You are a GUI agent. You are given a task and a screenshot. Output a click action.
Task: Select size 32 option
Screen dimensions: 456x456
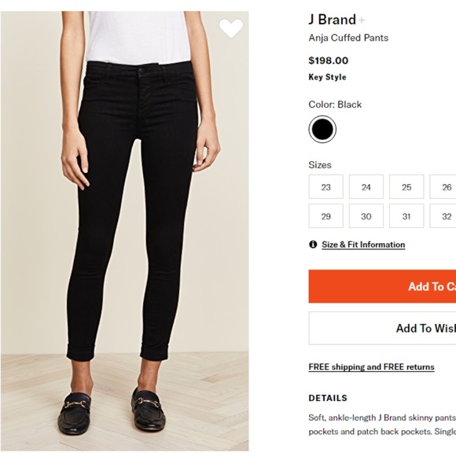[443, 215]
